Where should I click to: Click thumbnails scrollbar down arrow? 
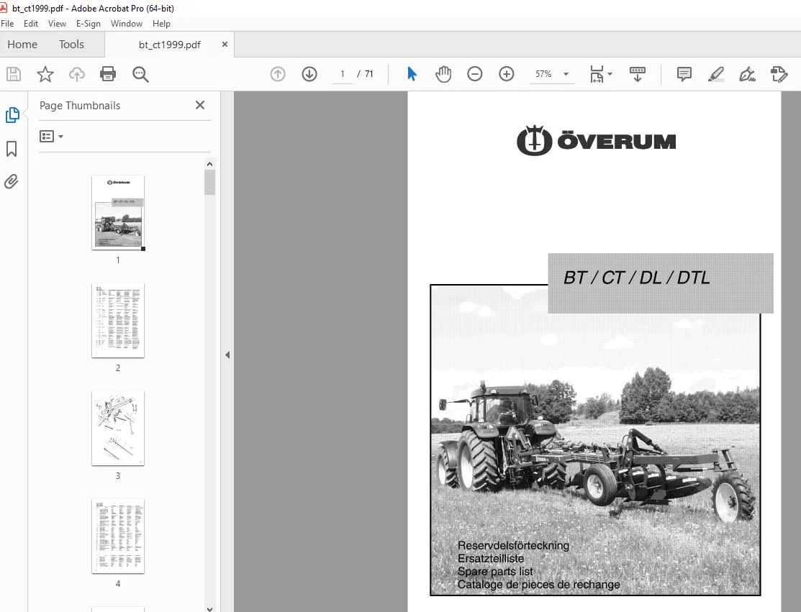(209, 608)
